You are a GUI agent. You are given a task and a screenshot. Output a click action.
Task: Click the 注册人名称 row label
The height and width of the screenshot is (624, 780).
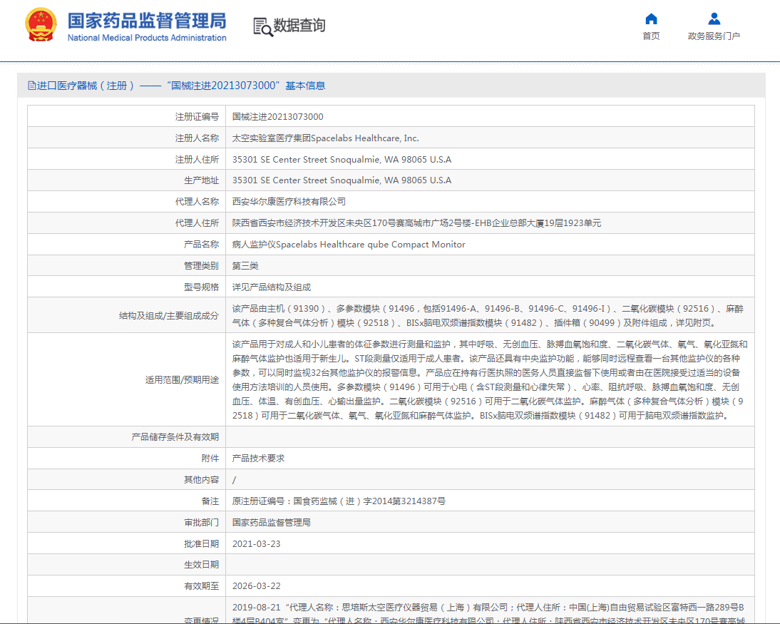coord(197,138)
